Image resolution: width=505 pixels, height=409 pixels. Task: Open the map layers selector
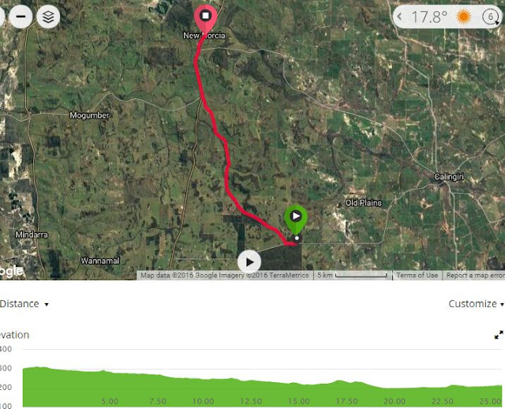pos(48,17)
